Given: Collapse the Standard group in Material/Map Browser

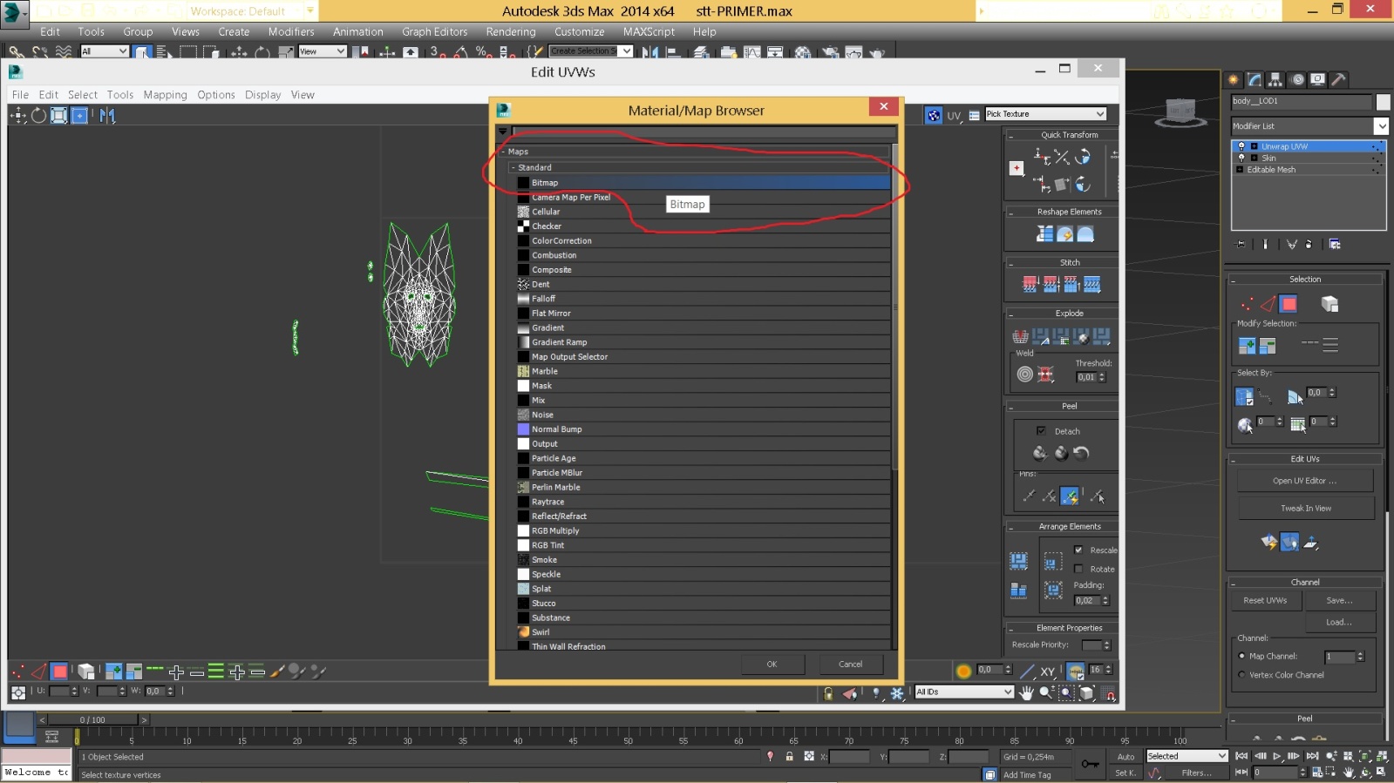Looking at the screenshot, I should tap(513, 167).
